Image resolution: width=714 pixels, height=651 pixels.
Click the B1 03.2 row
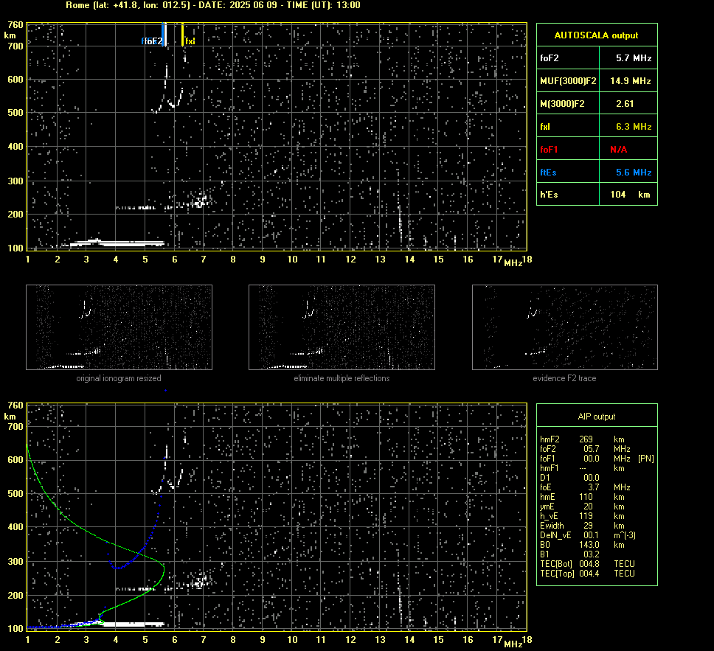(x=569, y=554)
